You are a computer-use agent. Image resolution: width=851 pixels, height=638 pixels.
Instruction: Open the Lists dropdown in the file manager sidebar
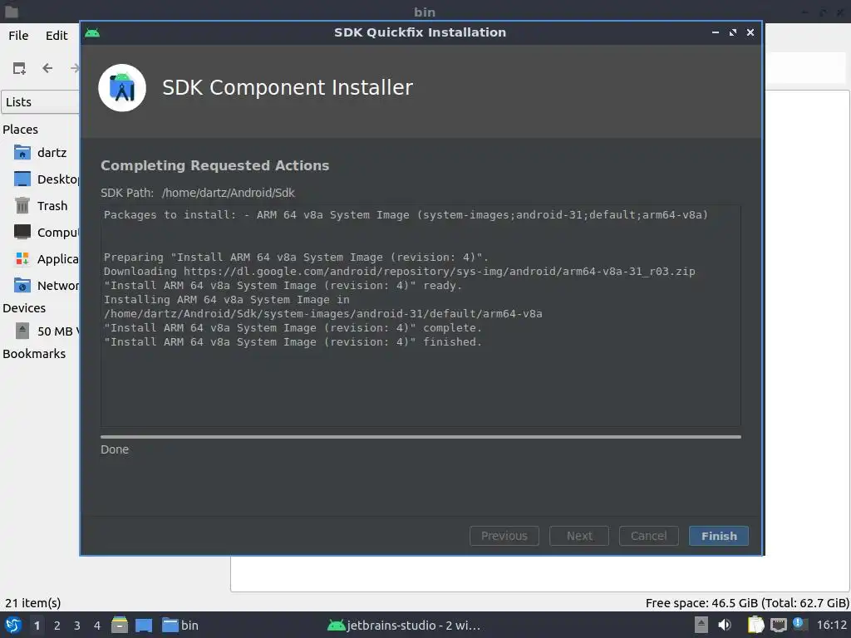[41, 102]
